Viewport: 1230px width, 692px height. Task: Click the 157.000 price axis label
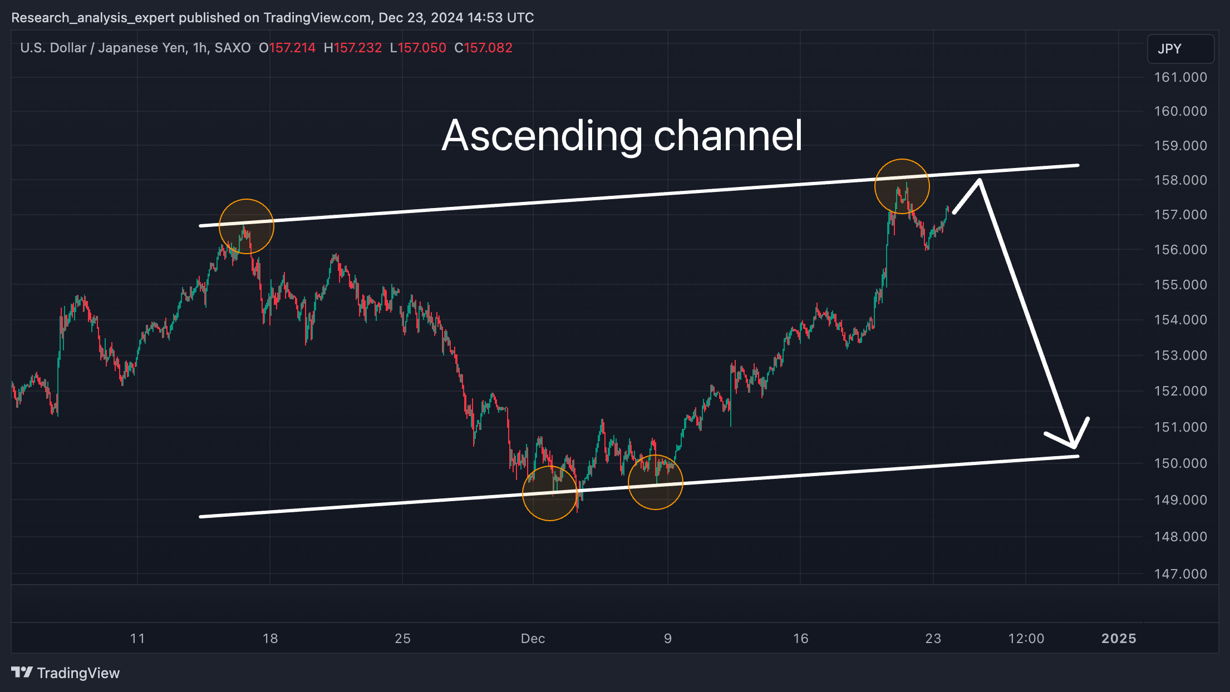click(1180, 215)
